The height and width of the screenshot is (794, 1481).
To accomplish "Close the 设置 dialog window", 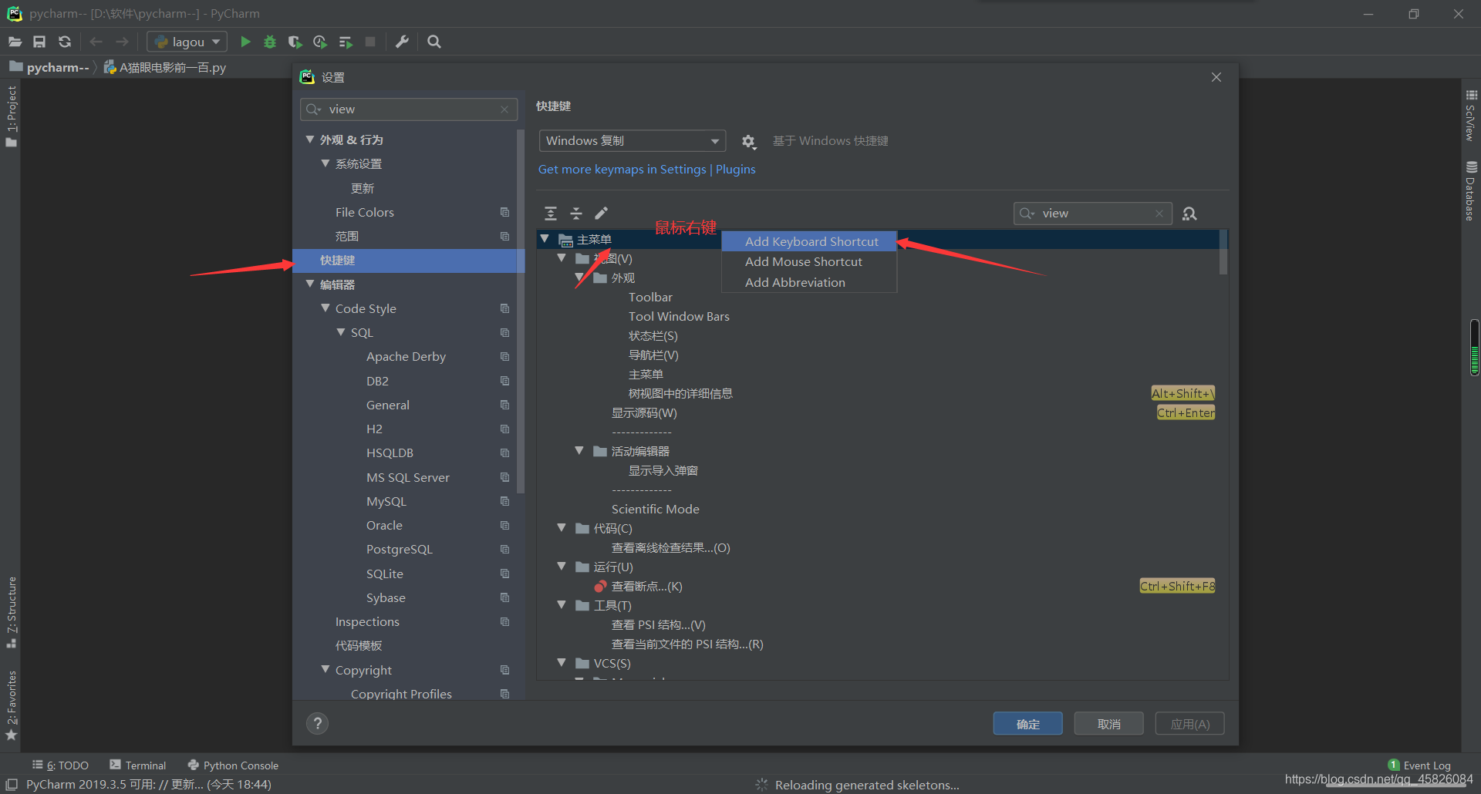I will click(1216, 77).
